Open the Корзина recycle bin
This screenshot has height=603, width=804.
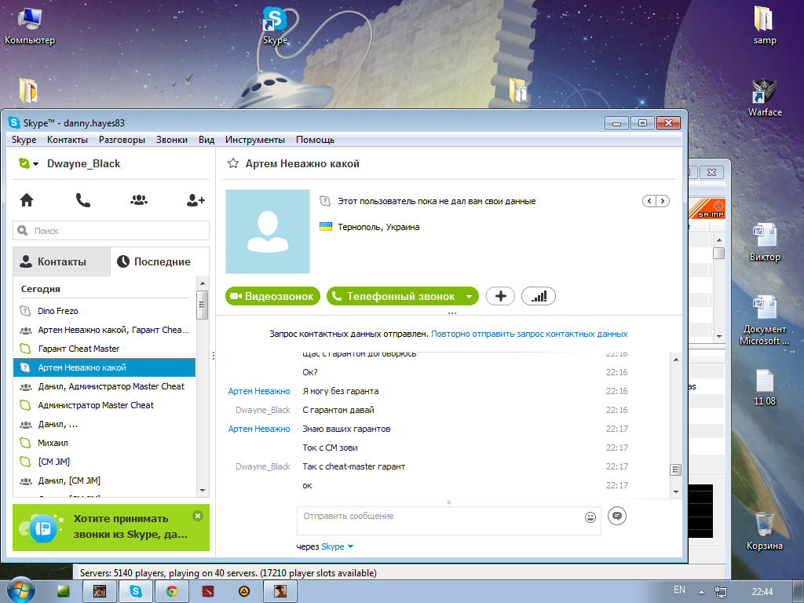point(765,531)
